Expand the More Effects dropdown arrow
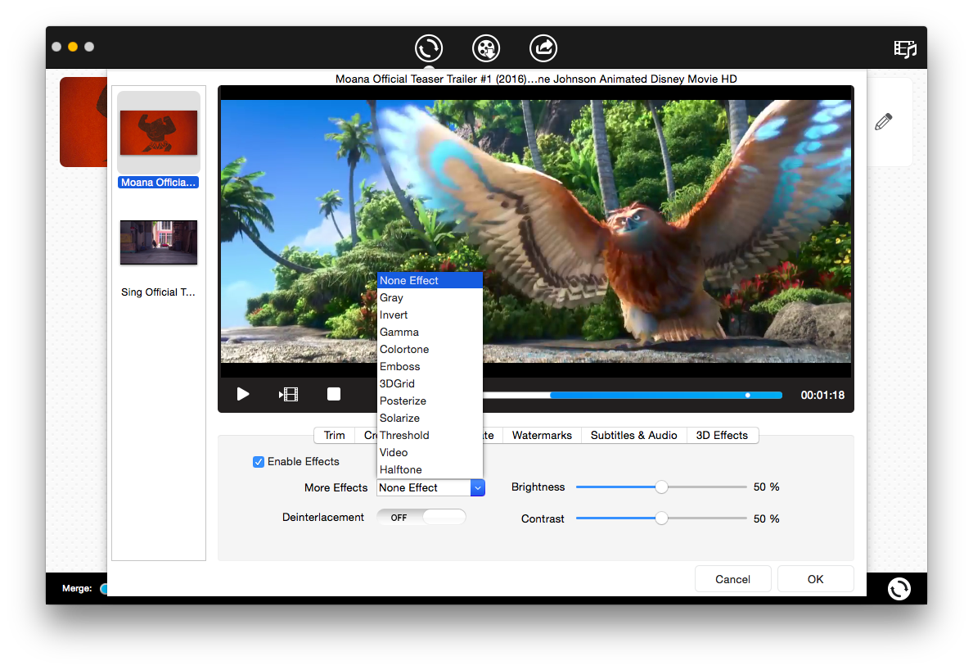This screenshot has height=670, width=973. (477, 488)
